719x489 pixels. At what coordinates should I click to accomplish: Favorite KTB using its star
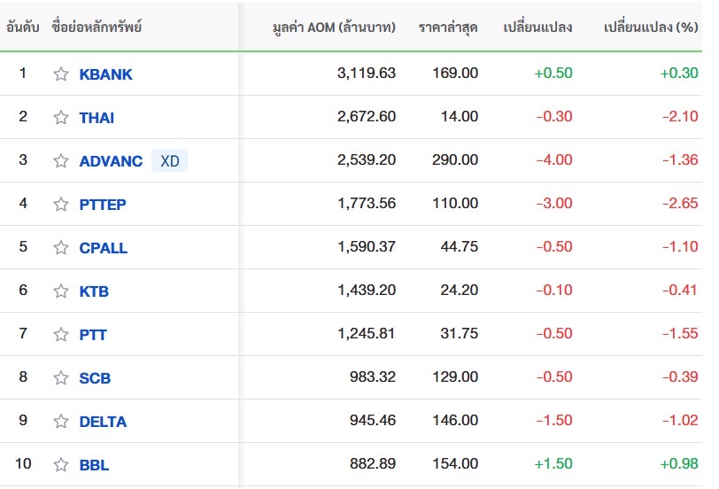pyautogui.click(x=60, y=291)
